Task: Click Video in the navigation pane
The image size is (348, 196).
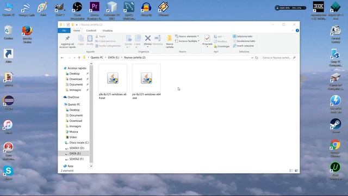Action: click(73, 137)
